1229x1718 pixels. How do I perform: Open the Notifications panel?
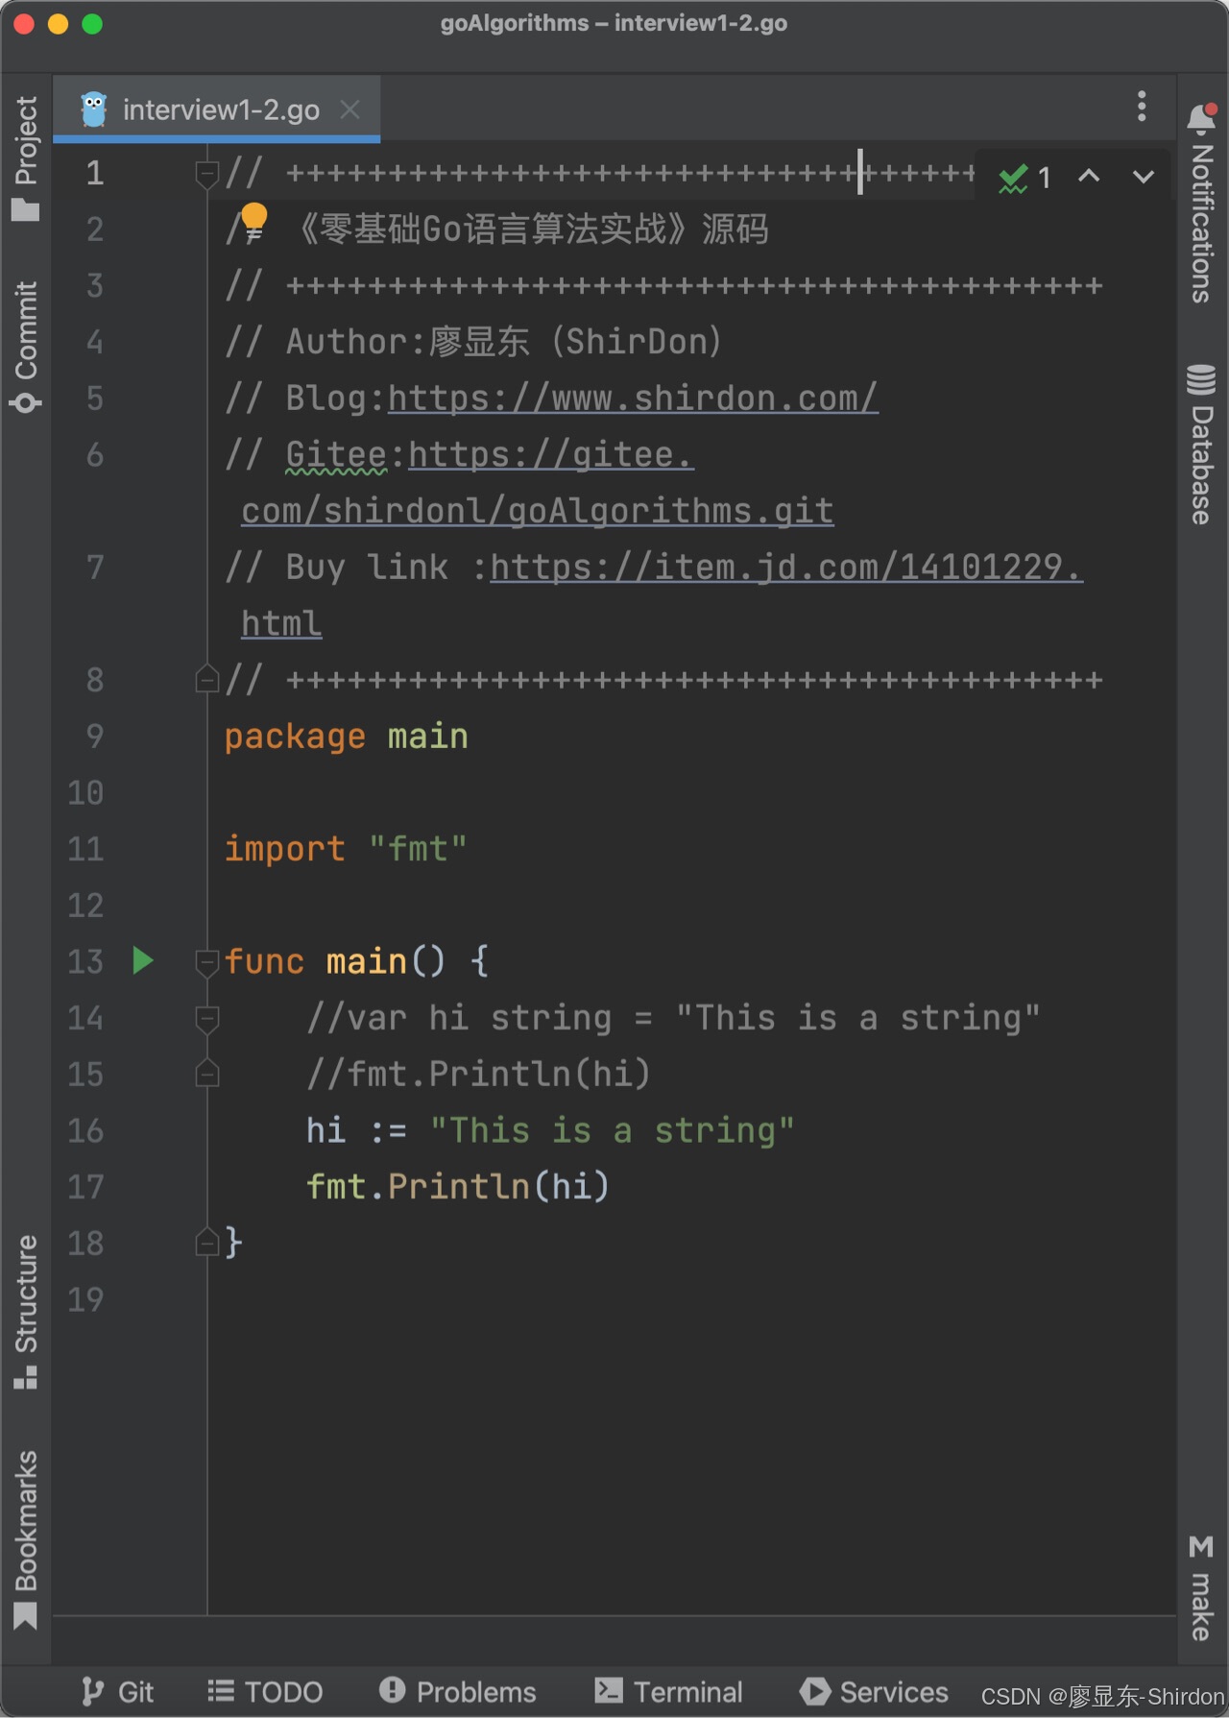(x=1201, y=203)
